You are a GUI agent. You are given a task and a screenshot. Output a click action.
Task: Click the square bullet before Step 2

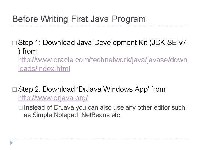point(14,90)
